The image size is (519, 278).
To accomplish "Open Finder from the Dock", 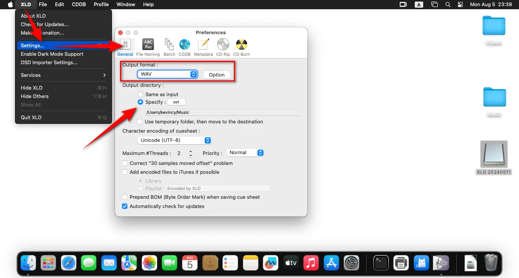I will click(x=28, y=263).
